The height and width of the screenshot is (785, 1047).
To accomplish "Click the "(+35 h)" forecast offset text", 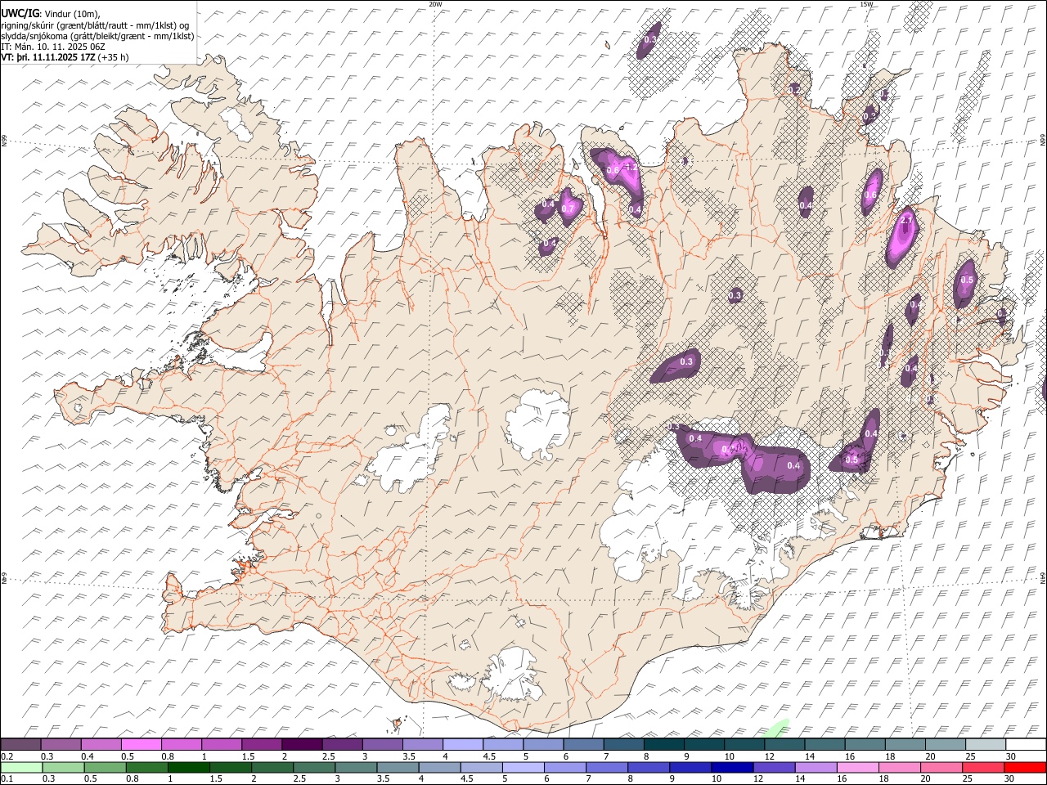I will click(x=113, y=57).
